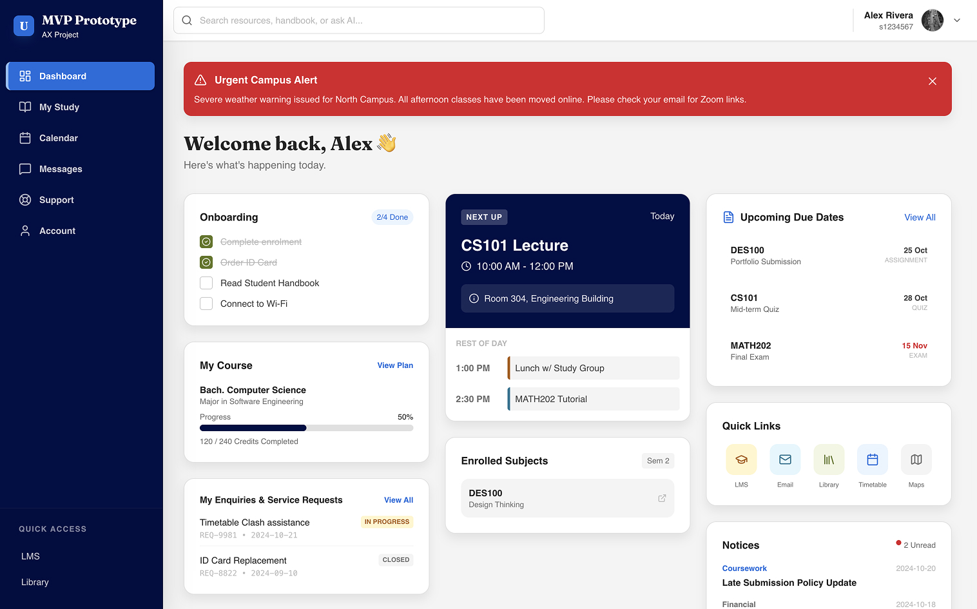
Task: Expand the user profile dropdown chevron
Action: 957,21
